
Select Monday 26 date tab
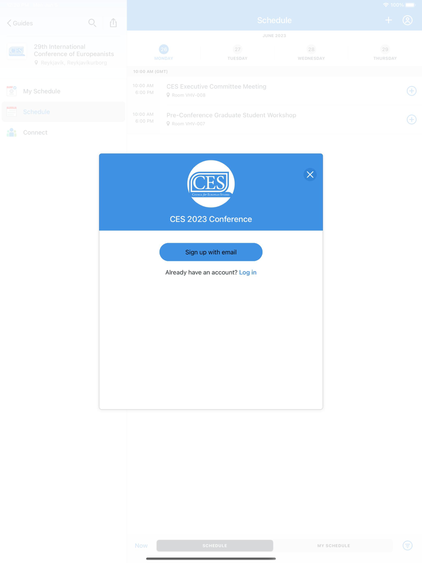(x=164, y=53)
